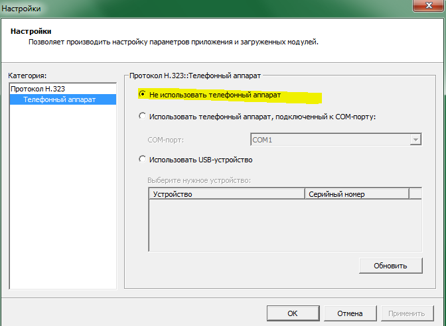The height and width of the screenshot is (326, 446).
Task: Click the empty third column header
Action: point(415,194)
